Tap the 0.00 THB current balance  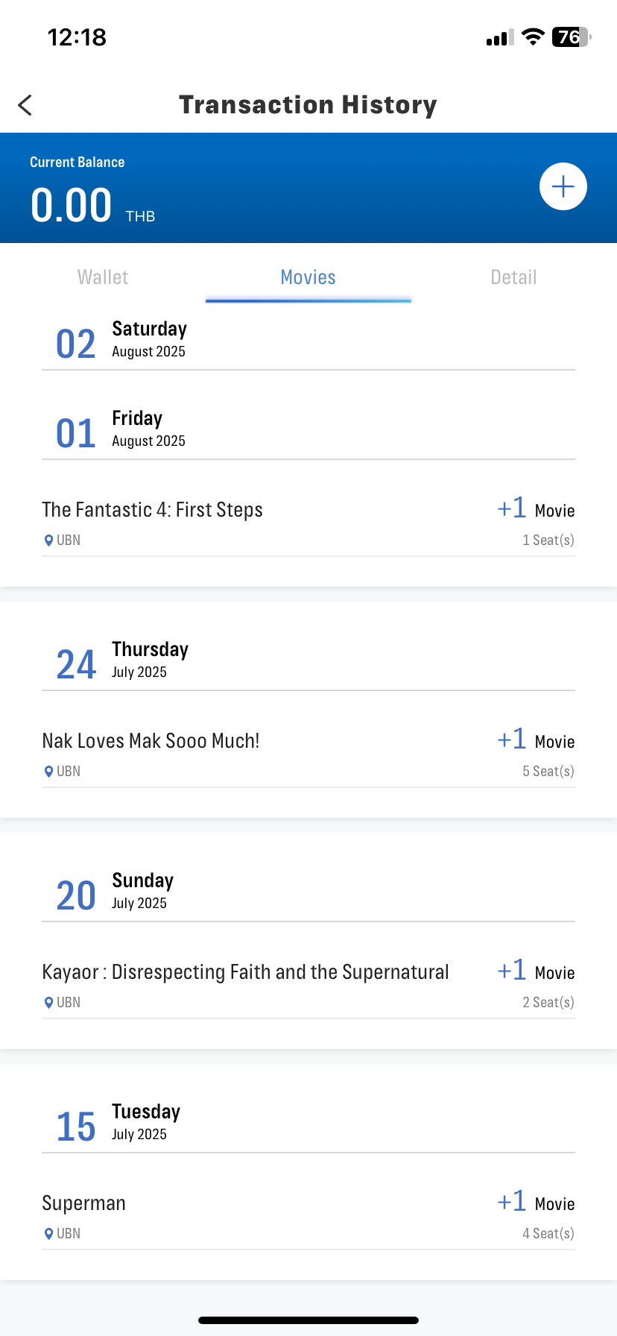(x=93, y=206)
